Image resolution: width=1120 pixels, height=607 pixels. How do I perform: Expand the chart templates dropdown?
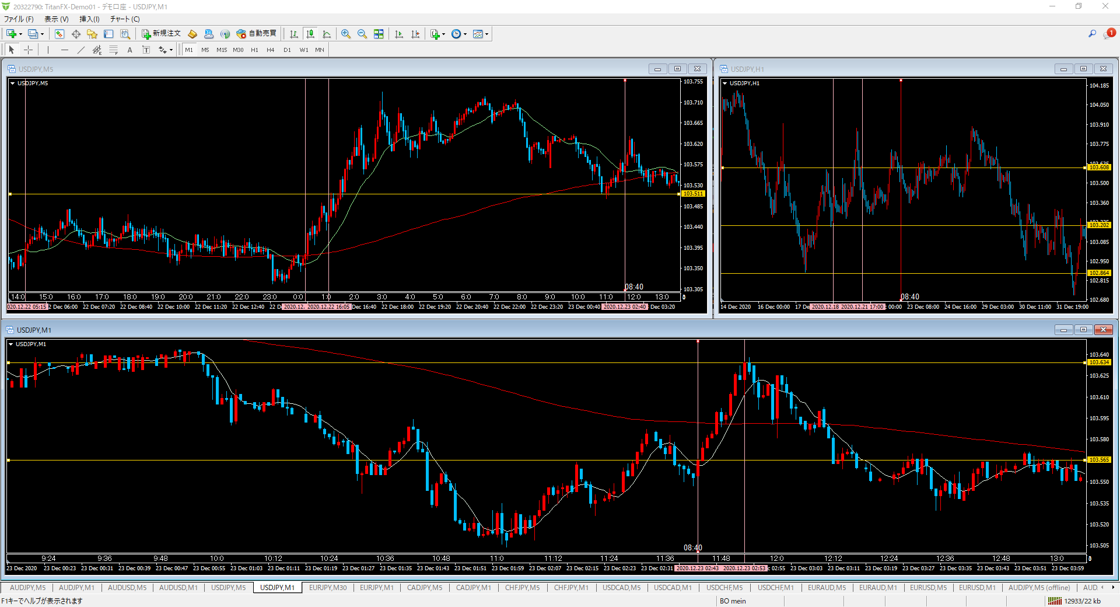tap(487, 34)
